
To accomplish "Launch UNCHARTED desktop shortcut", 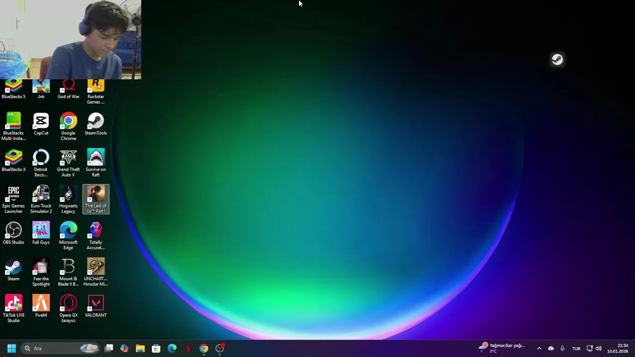I will tap(96, 272).
